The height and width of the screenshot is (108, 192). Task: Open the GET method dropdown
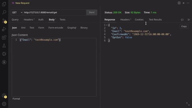pyautogui.click(x=17, y=12)
